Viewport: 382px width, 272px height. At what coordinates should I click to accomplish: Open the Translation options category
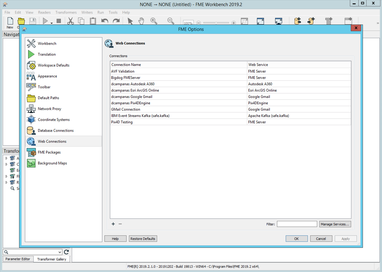click(64, 54)
